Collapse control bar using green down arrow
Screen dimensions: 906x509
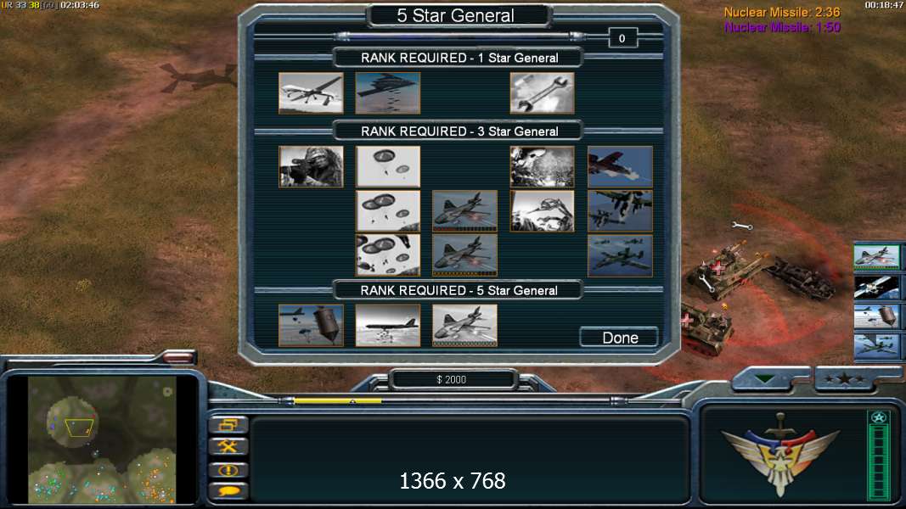764,380
